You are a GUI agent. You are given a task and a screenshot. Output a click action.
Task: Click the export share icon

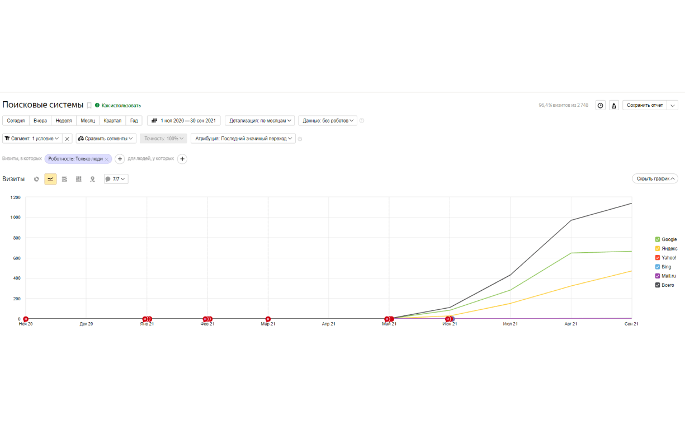[614, 105]
